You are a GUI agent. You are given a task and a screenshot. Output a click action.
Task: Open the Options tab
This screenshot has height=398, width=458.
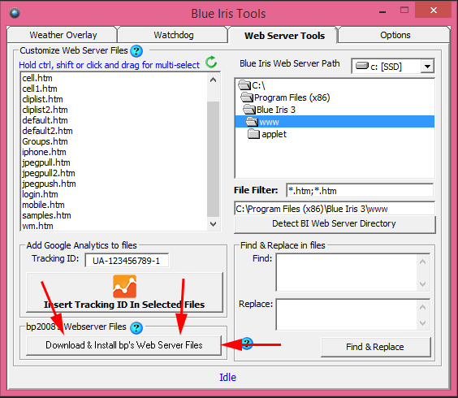(395, 35)
